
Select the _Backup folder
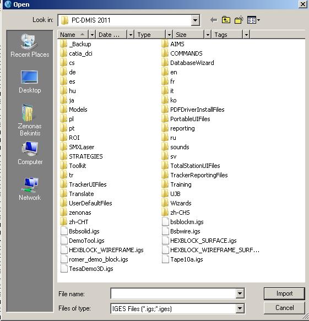pos(76,44)
